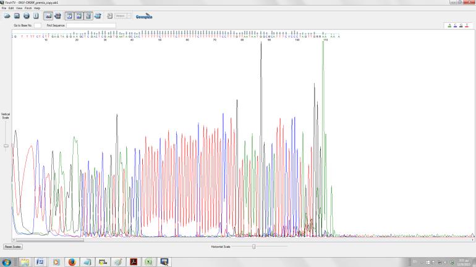Toggle the single-pane trace view icon
476x267 pixels.
[x=48, y=16]
